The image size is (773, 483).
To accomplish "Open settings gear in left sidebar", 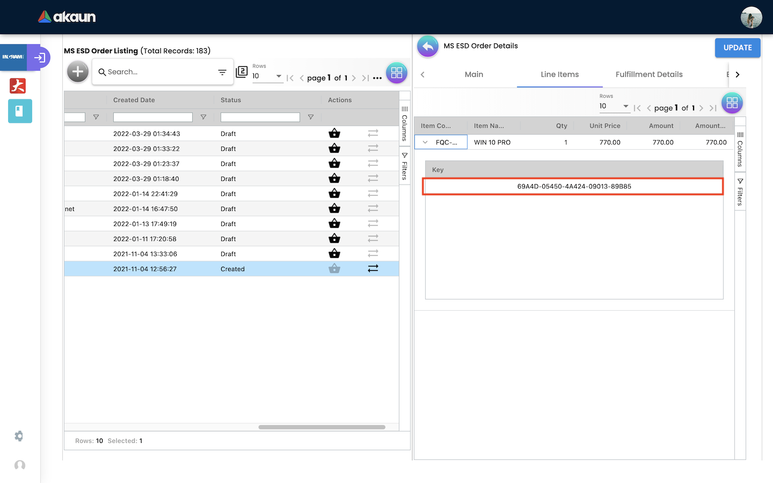I will pyautogui.click(x=19, y=436).
